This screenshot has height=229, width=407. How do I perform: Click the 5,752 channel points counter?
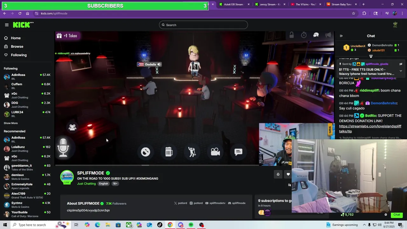[347, 215]
